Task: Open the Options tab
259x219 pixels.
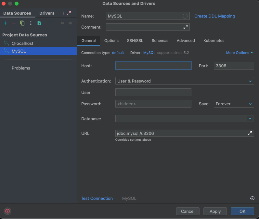Action: [x=111, y=41]
